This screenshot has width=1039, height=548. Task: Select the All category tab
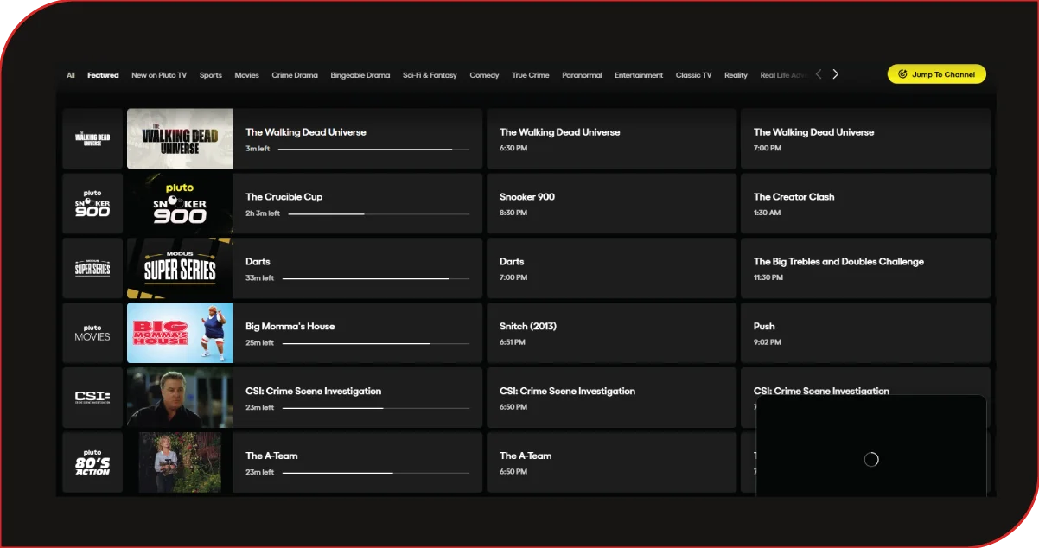point(71,75)
